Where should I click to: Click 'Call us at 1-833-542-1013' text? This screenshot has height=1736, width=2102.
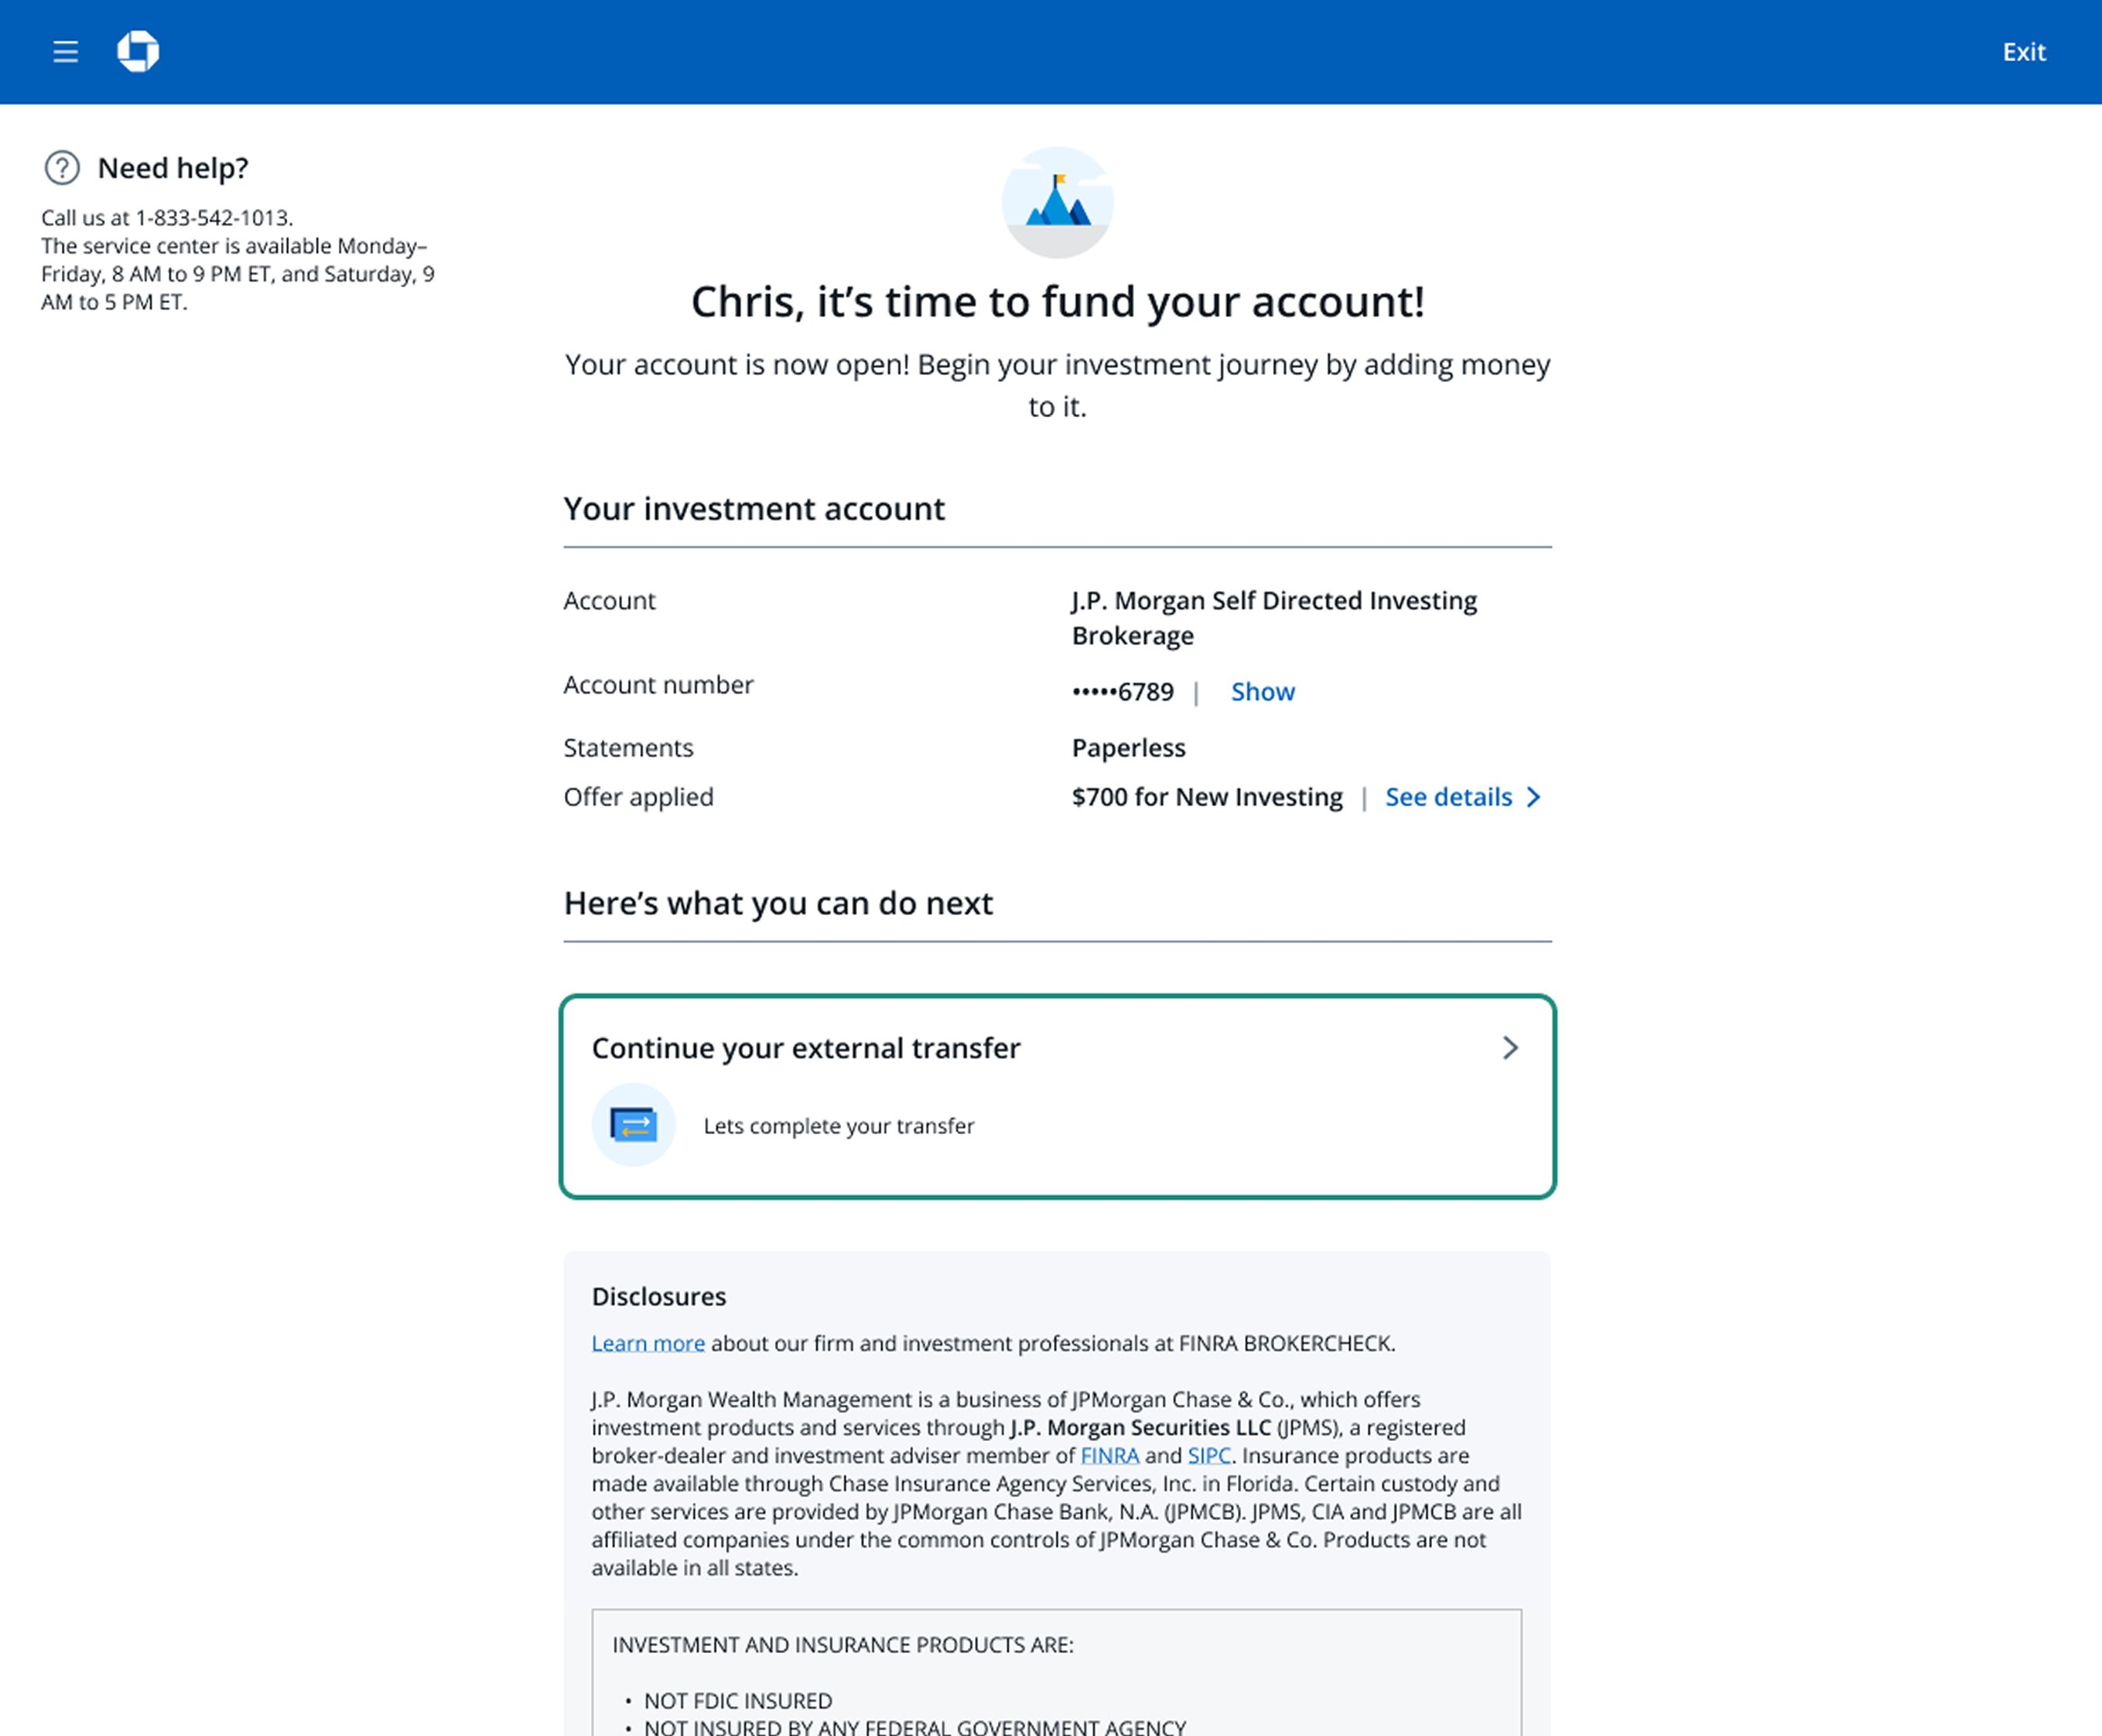167,218
